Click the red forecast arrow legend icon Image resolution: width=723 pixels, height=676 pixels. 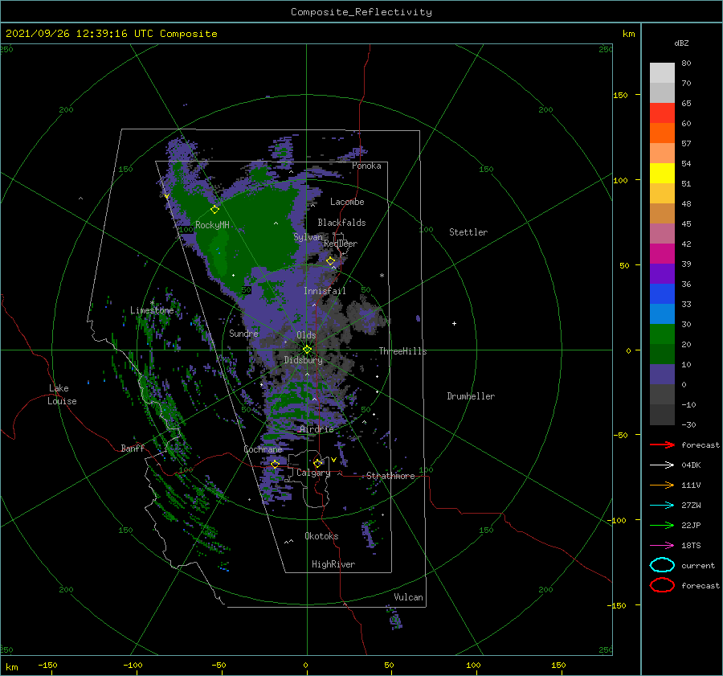(x=662, y=445)
